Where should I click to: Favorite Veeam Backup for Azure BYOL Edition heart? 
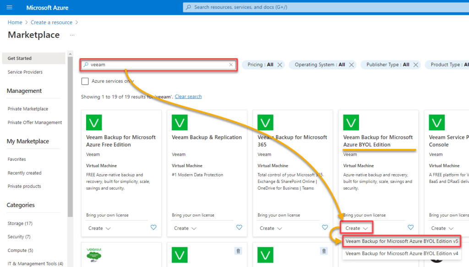click(411, 228)
